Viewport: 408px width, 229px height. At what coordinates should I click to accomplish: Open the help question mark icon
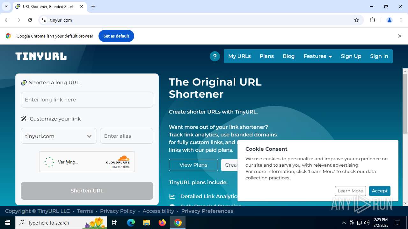click(215, 56)
